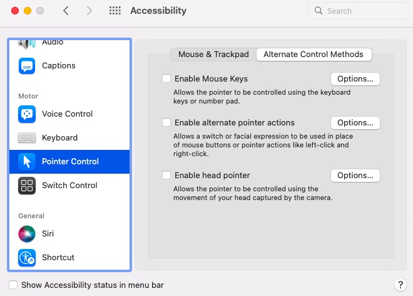Switch to the Mouse & Trackpad tab
The width and height of the screenshot is (413, 296).
(213, 55)
